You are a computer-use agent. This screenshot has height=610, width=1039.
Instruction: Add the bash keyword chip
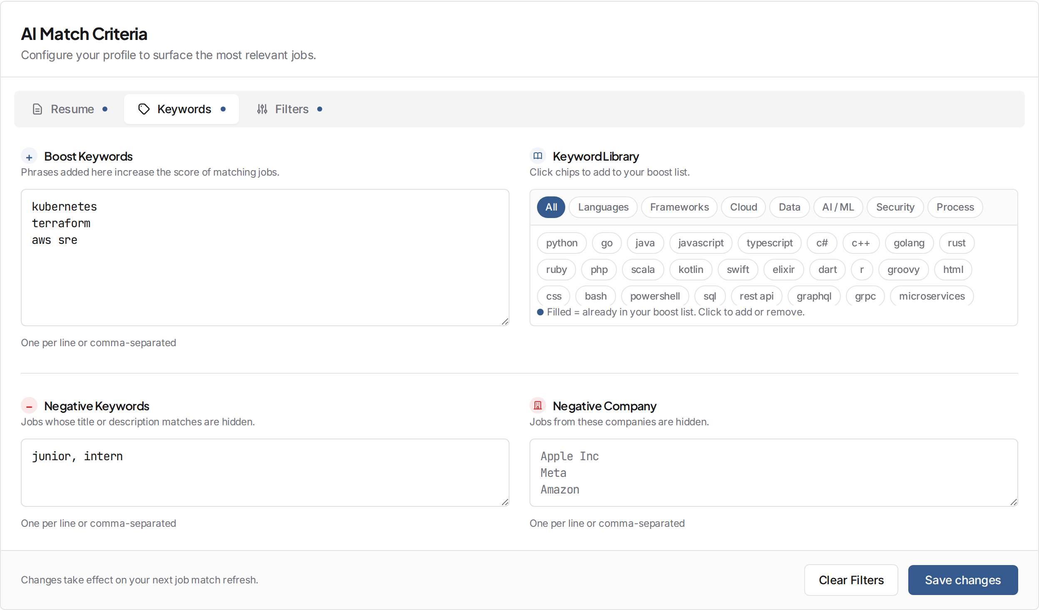(596, 296)
